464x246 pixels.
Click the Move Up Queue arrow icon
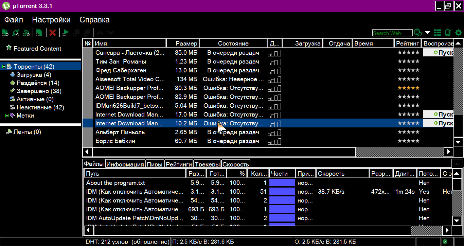tap(100, 33)
